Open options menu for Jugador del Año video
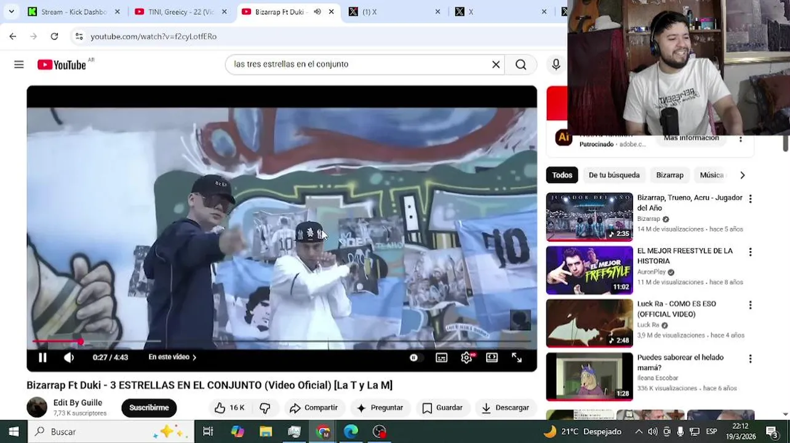This screenshot has width=790, height=443. point(750,199)
